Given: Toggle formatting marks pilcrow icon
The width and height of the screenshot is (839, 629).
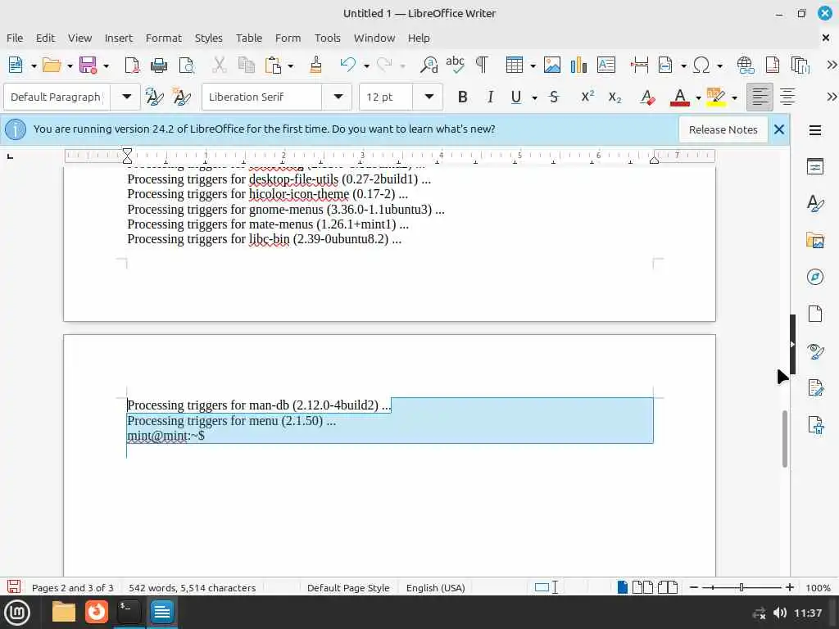Looking at the screenshot, I should pos(482,65).
